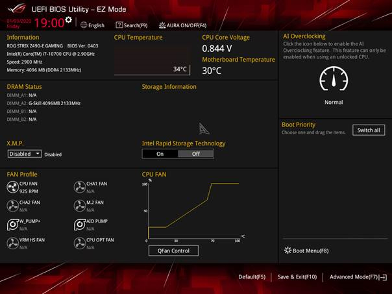392x294 pixels.
Task: Select the VRM HS FAN icon
Action: [12, 243]
